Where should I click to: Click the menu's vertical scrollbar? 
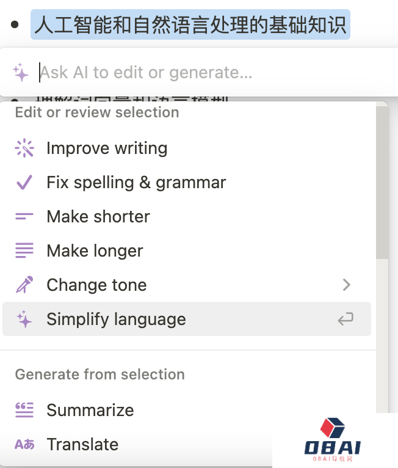tap(382, 183)
